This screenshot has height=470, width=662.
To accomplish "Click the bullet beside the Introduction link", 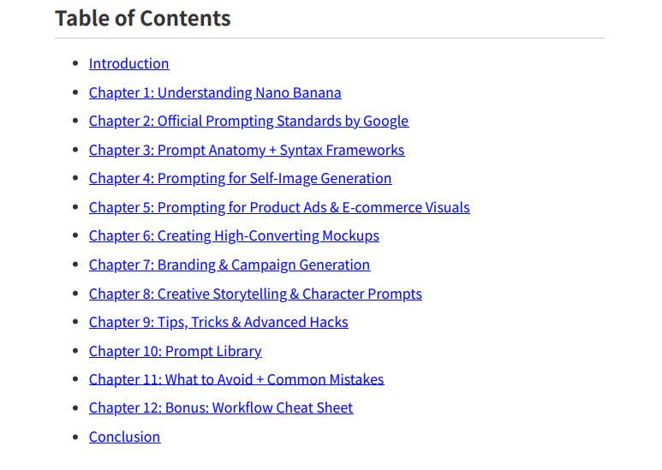I will click(75, 63).
